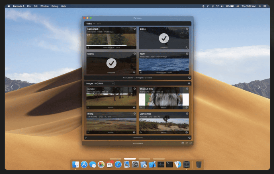The width and height of the screenshot is (274, 174).
Task: Click the volume icon in menu bar
Action: click(222, 6)
